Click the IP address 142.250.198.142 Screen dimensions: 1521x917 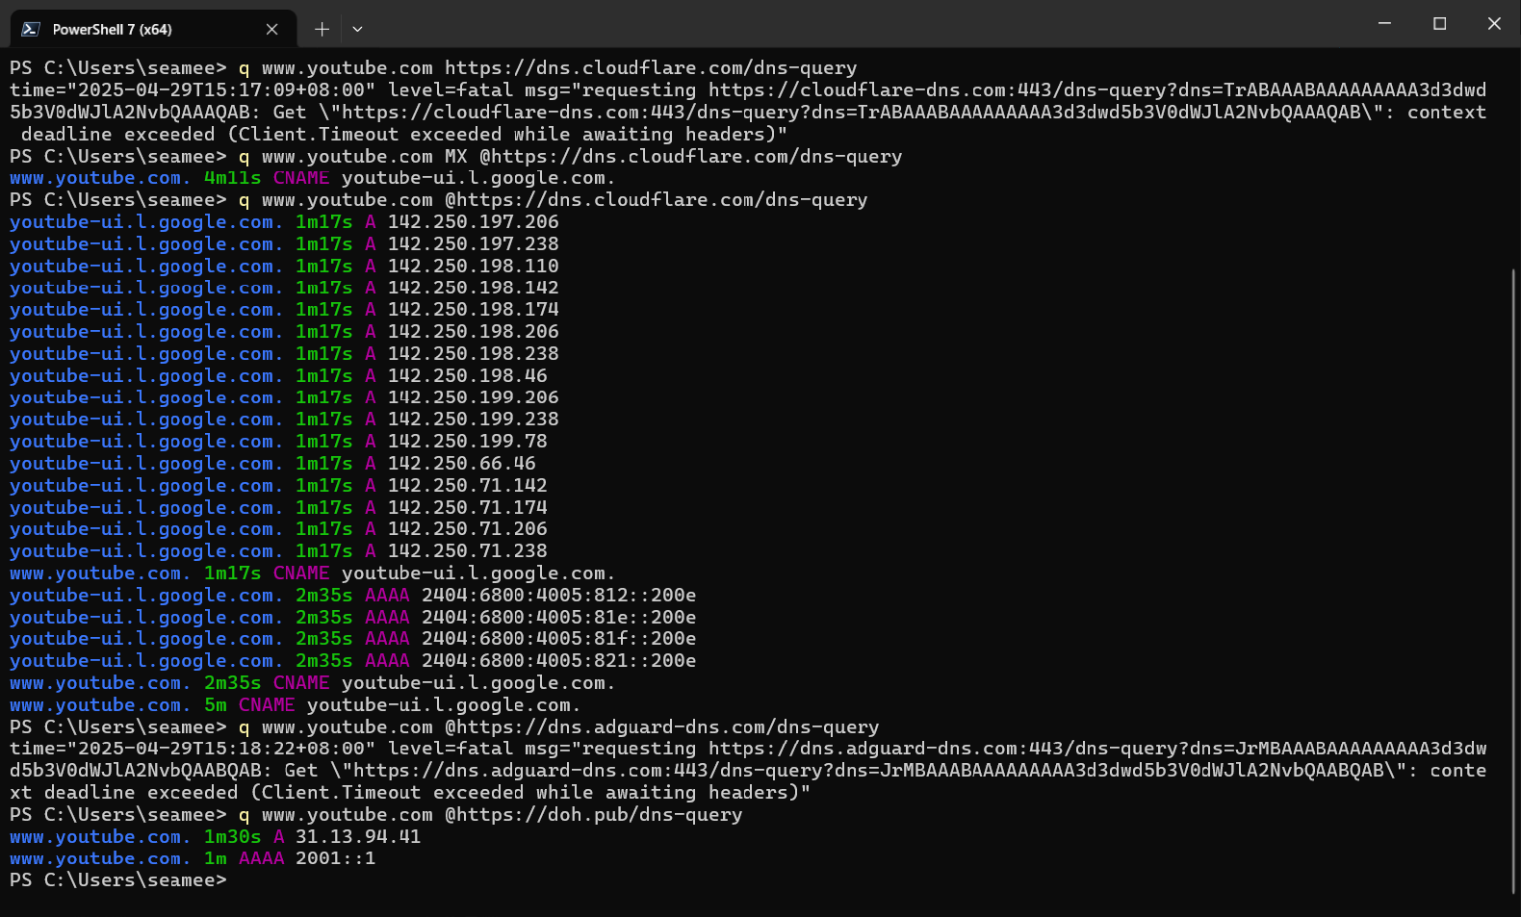(x=474, y=288)
